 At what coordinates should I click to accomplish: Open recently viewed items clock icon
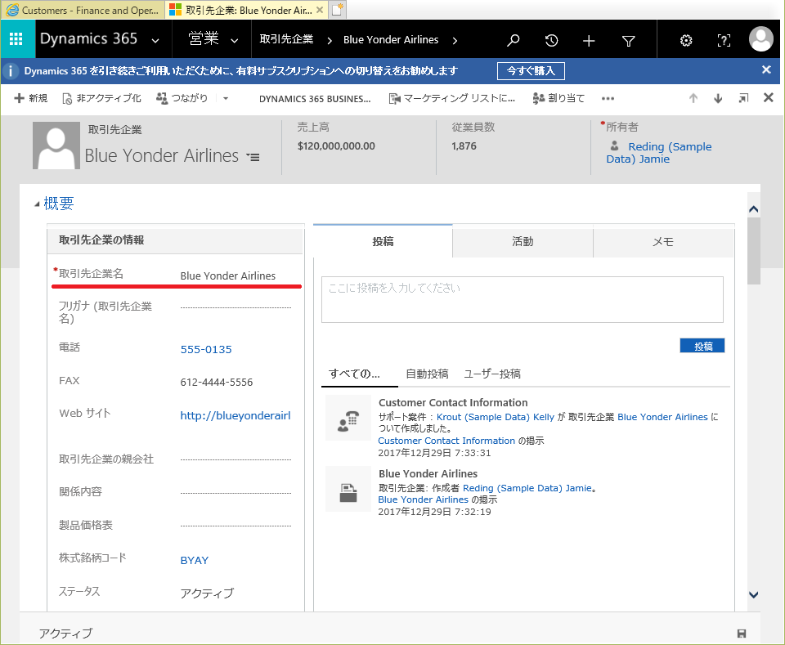[x=551, y=40]
